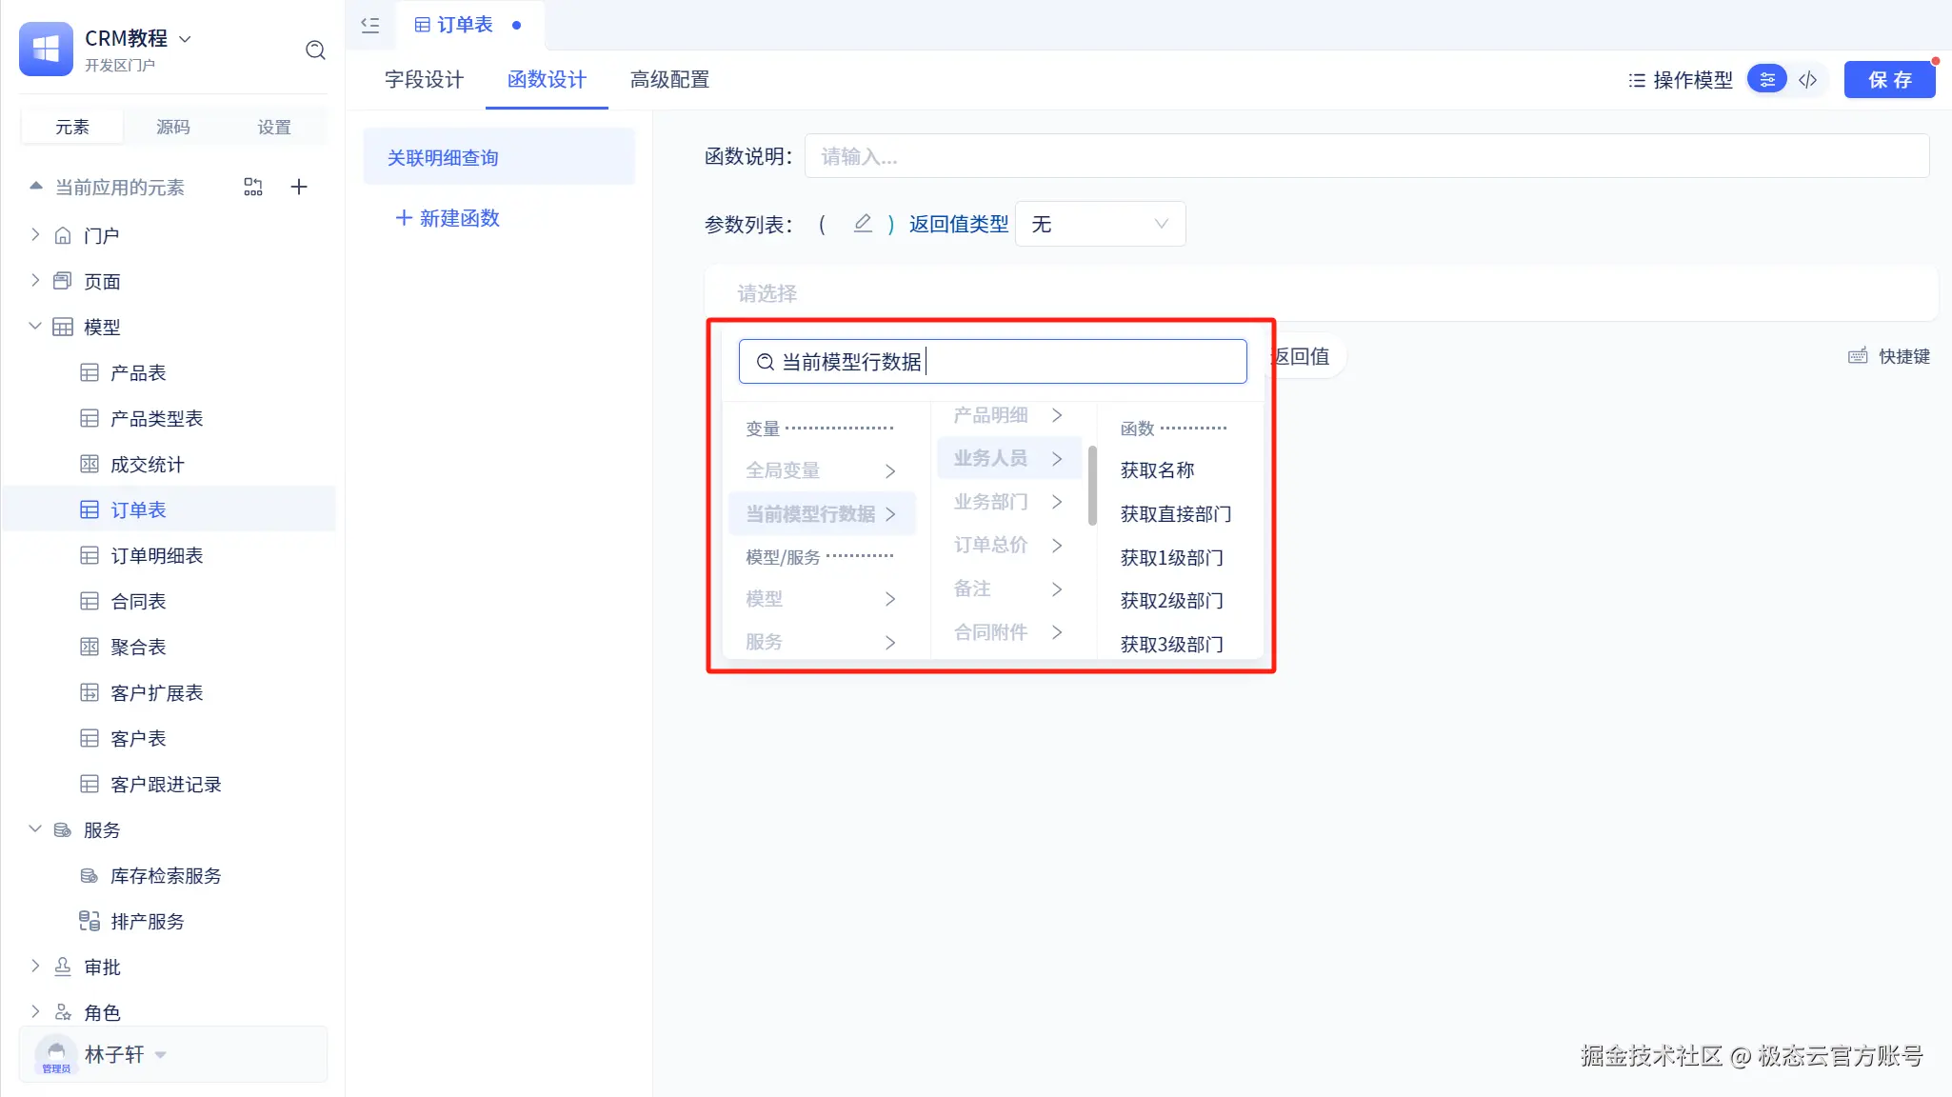Click the parameter list edit pencil icon
This screenshot has width=1952, height=1097.
pyautogui.click(x=863, y=224)
